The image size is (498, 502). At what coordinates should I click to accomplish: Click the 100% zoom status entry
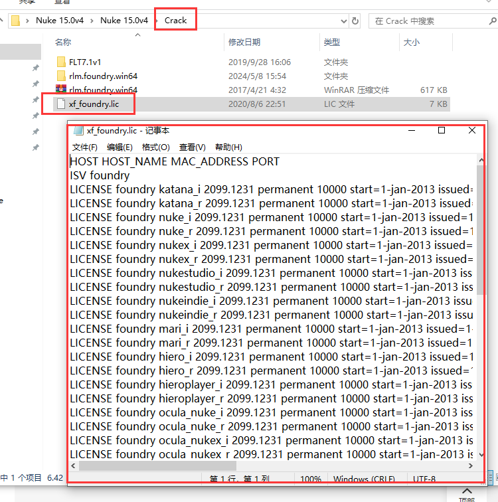pos(311,479)
